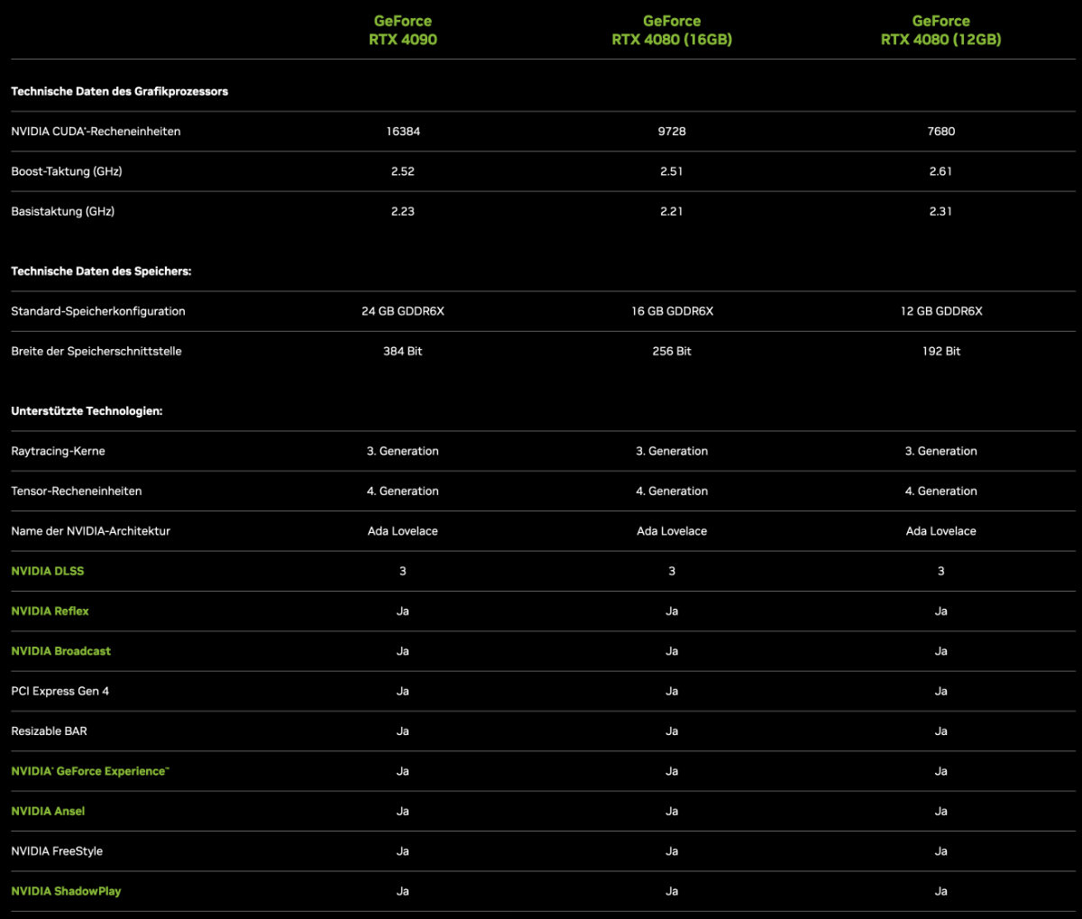1082x919 pixels.
Task: Click the NVIDIA CUDA-Recheneinheiten row label
Action: point(96,132)
